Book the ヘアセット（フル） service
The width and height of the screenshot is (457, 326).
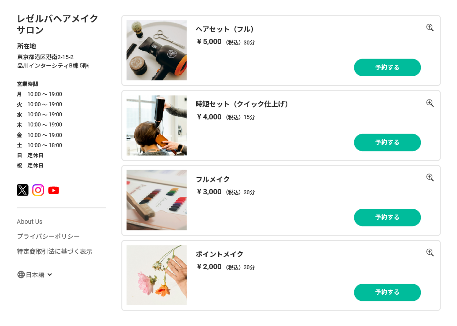click(x=387, y=67)
